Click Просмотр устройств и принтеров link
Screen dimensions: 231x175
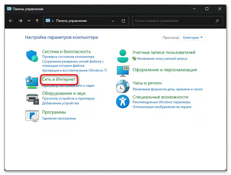(x=68, y=98)
